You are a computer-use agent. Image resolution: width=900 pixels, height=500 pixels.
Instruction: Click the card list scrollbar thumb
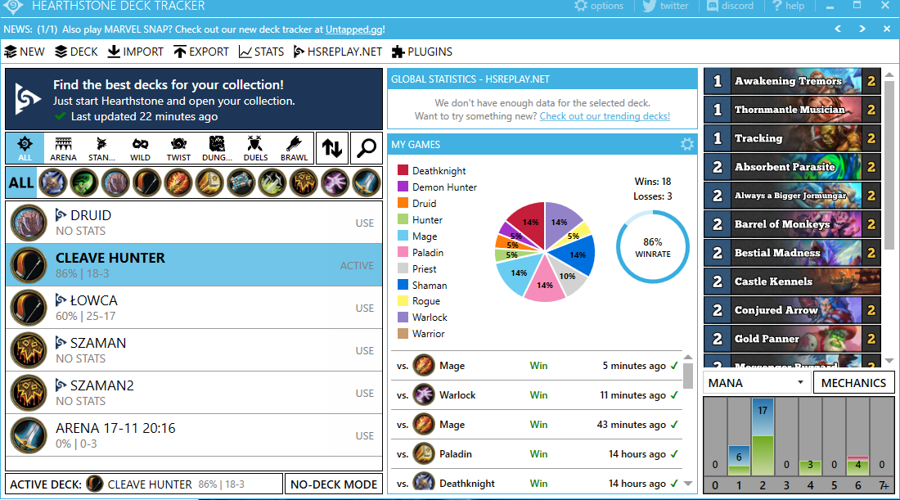pos(889,164)
